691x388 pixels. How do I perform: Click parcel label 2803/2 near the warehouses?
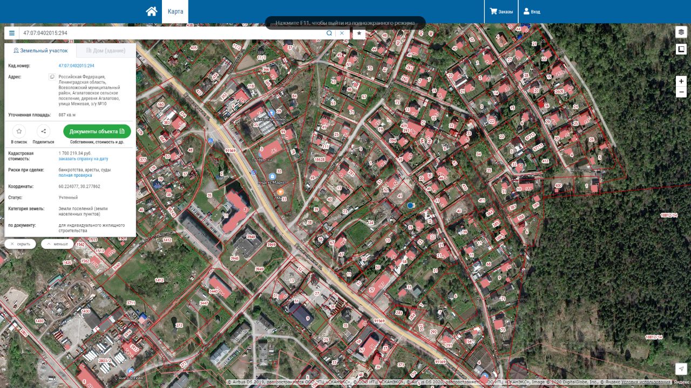point(105,360)
